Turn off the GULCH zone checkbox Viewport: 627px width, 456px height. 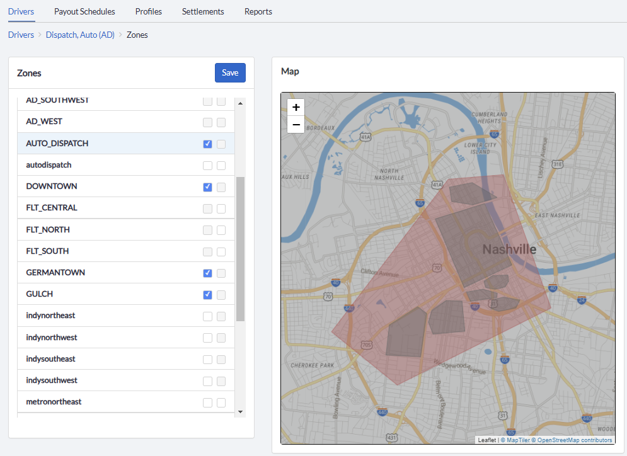point(207,294)
